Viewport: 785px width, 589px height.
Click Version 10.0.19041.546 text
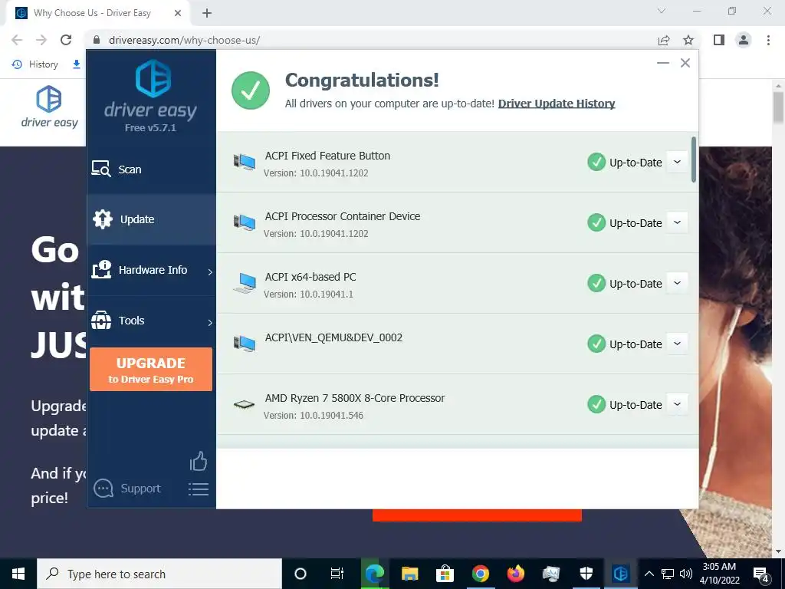(314, 415)
